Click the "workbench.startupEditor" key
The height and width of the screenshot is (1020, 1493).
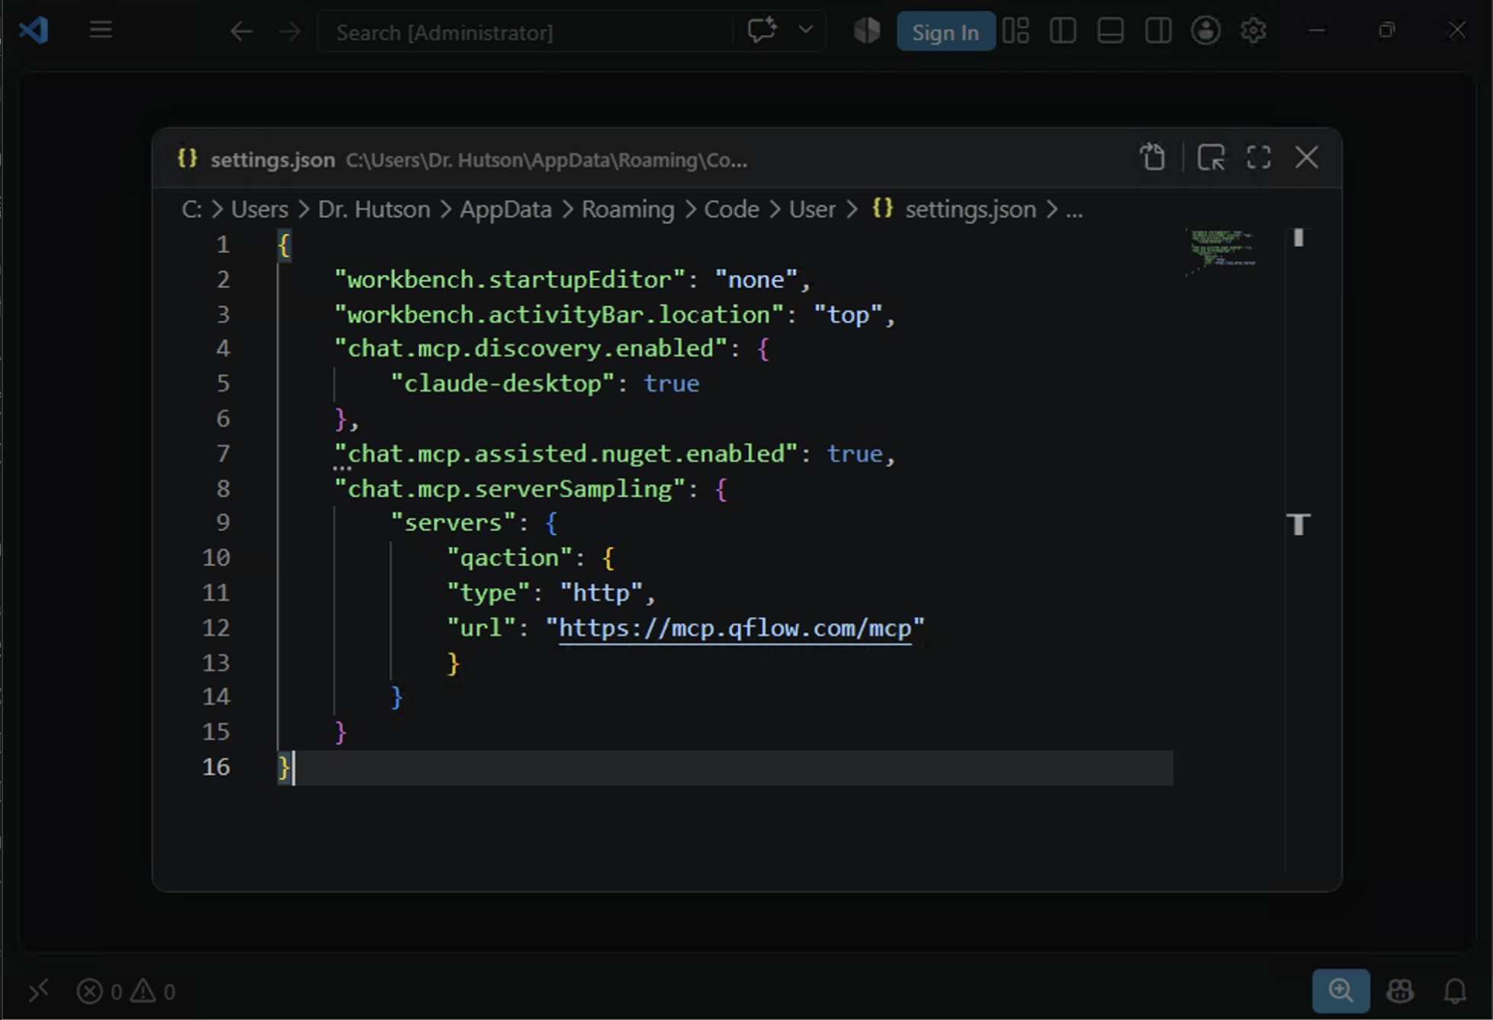click(510, 280)
